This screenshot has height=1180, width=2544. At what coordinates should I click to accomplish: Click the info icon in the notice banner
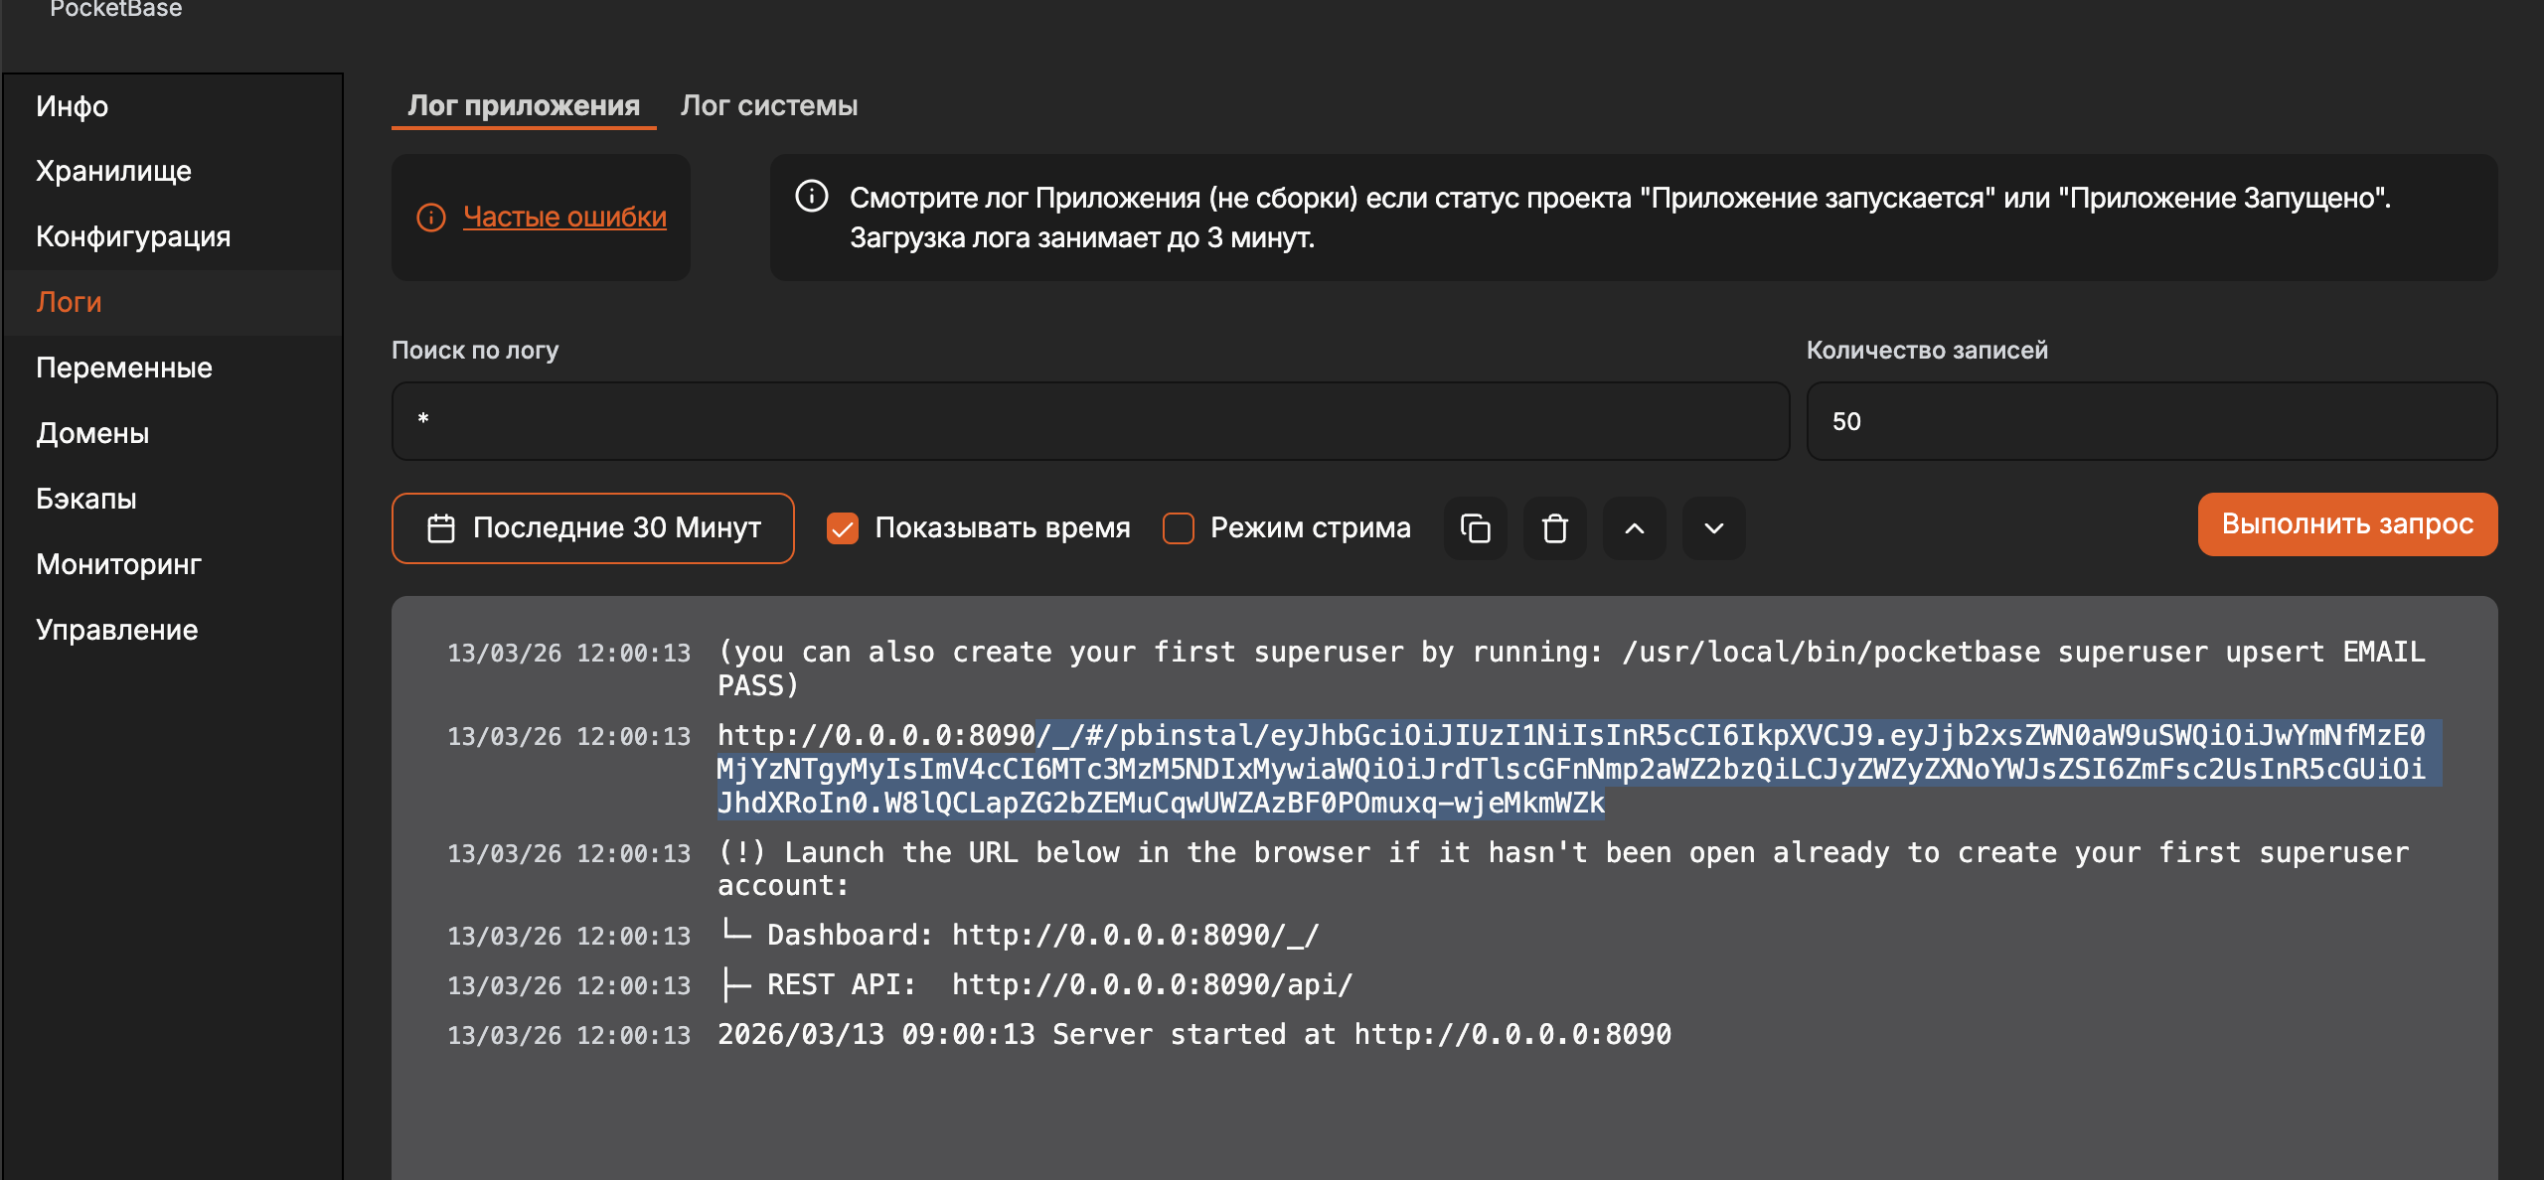point(811,197)
